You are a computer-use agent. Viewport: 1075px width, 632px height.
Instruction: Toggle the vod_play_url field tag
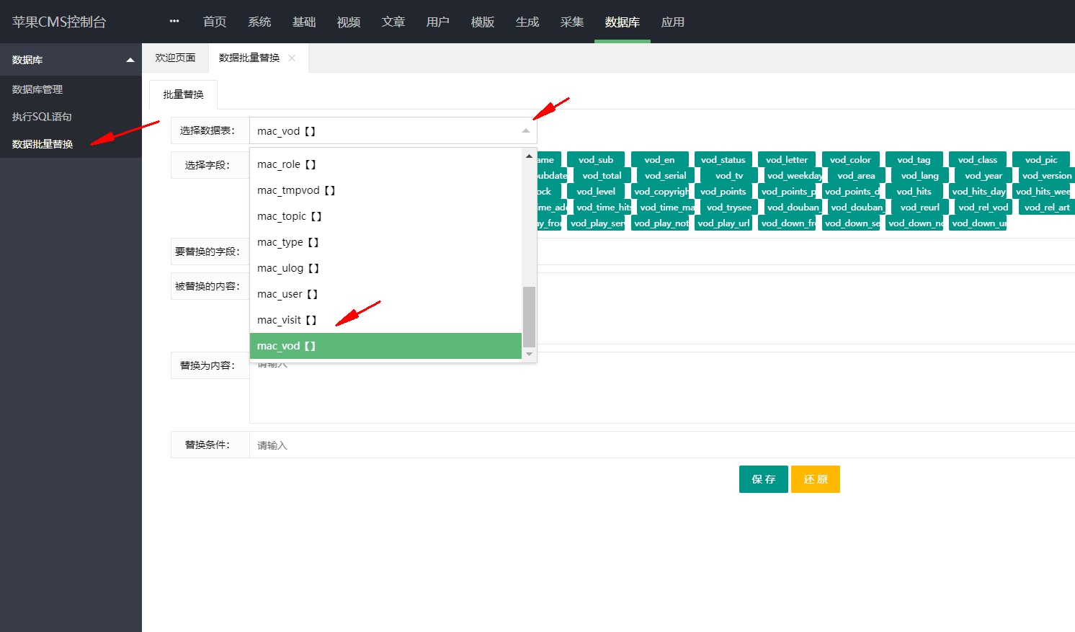click(723, 223)
